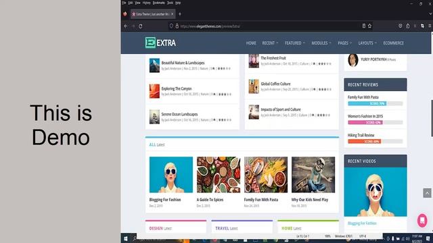This screenshot has height=243, width=433.
Task: Open the Pocket save icon in toolbar
Action: [x=400, y=26]
